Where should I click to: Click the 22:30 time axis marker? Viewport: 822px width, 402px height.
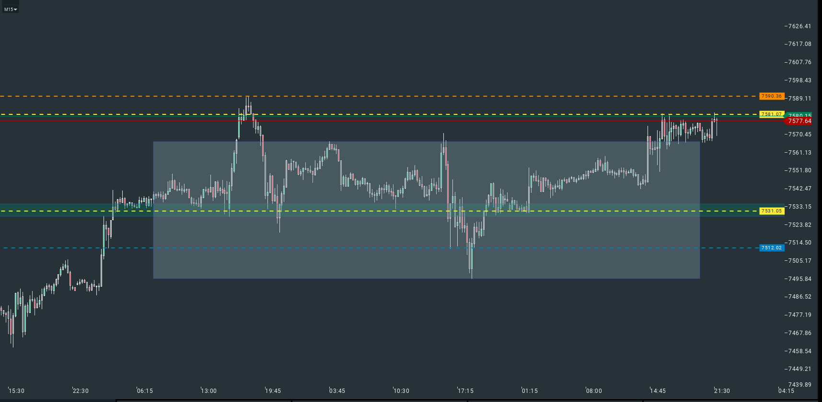[81, 391]
